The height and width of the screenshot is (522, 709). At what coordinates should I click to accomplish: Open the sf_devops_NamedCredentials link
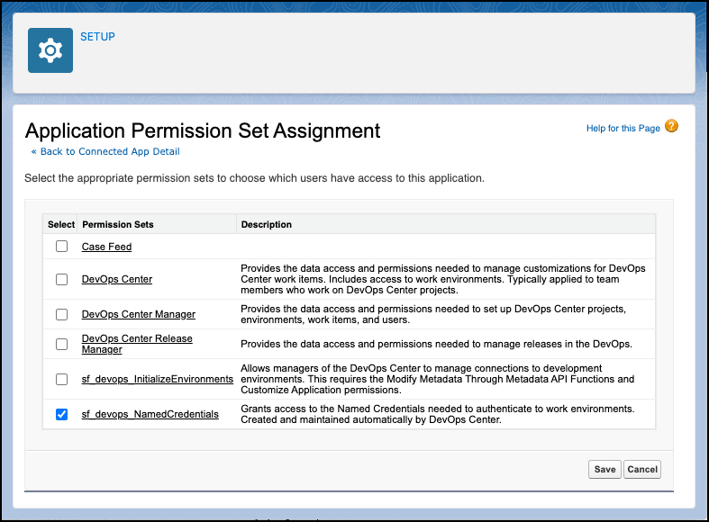coord(150,414)
